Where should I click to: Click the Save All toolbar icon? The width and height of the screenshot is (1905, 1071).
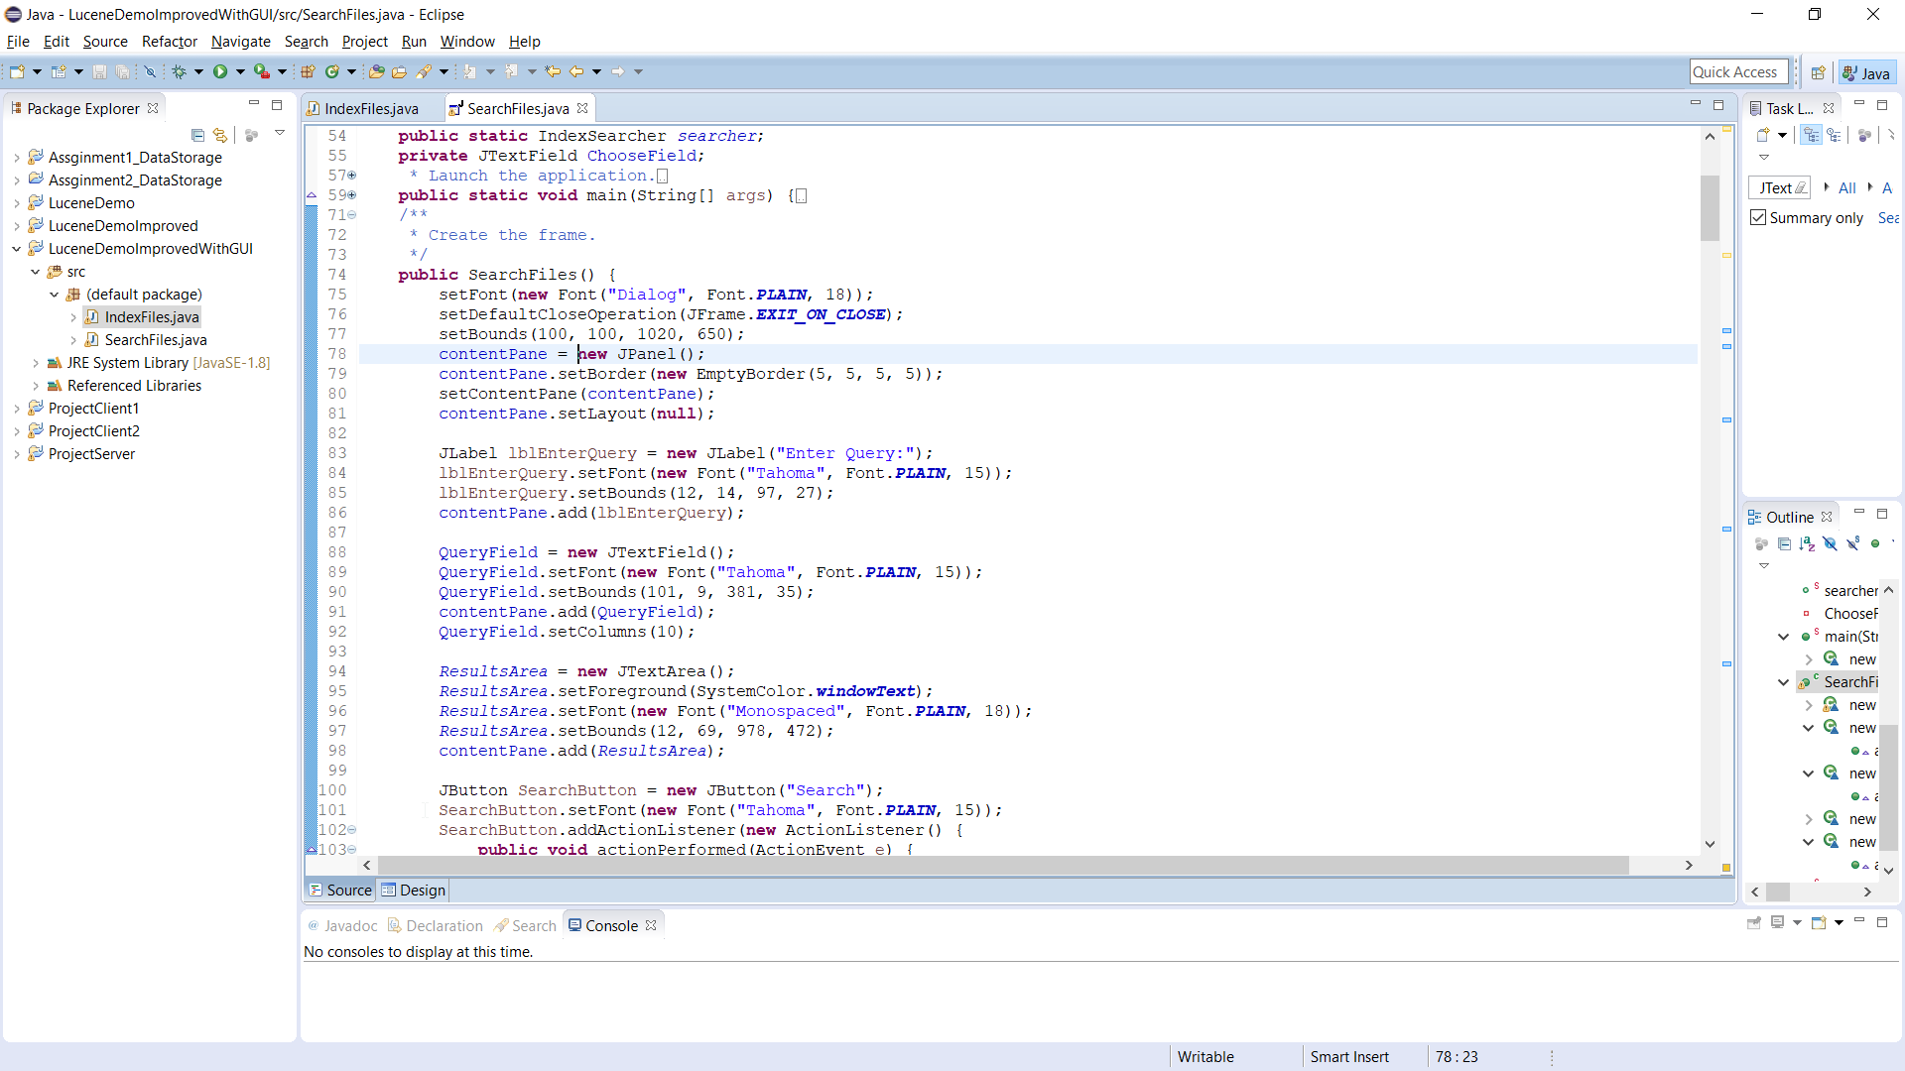point(122,71)
